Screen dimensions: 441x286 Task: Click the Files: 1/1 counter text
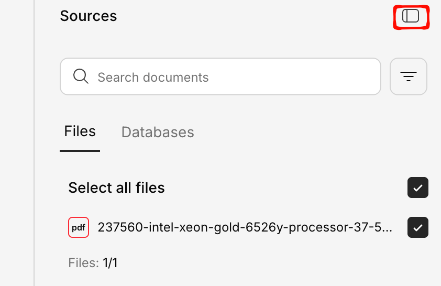click(x=93, y=262)
